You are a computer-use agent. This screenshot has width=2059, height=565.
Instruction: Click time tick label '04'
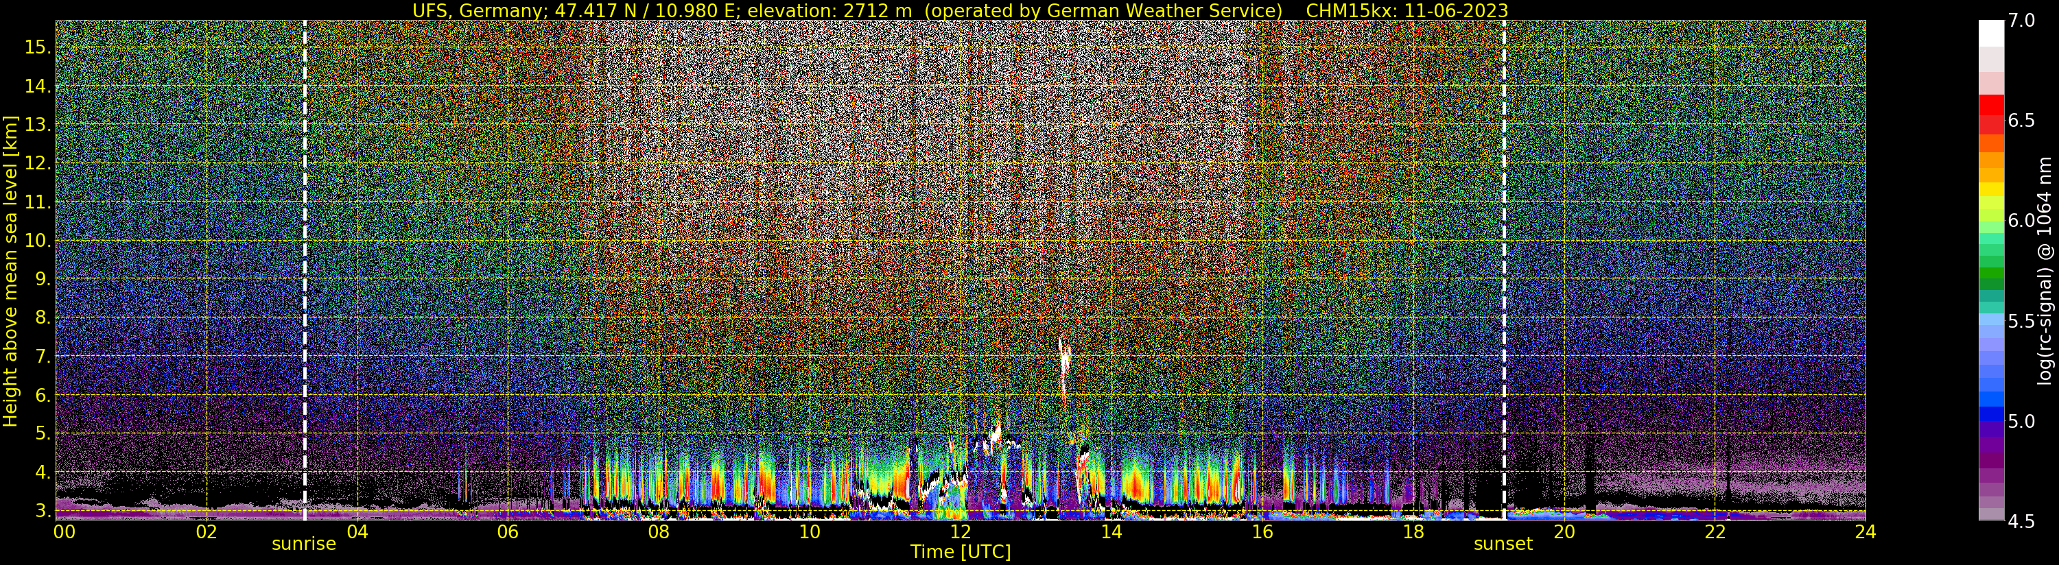click(x=357, y=532)
